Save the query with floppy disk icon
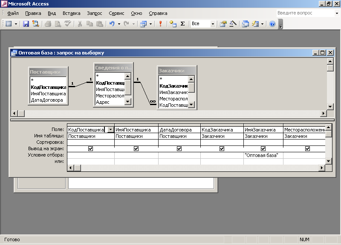The width and height of the screenshot is (341, 245). (26, 24)
